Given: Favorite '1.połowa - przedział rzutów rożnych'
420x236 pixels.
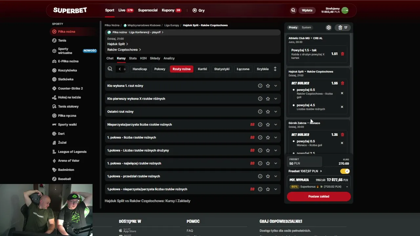Looking at the screenshot, I should click(x=268, y=176).
